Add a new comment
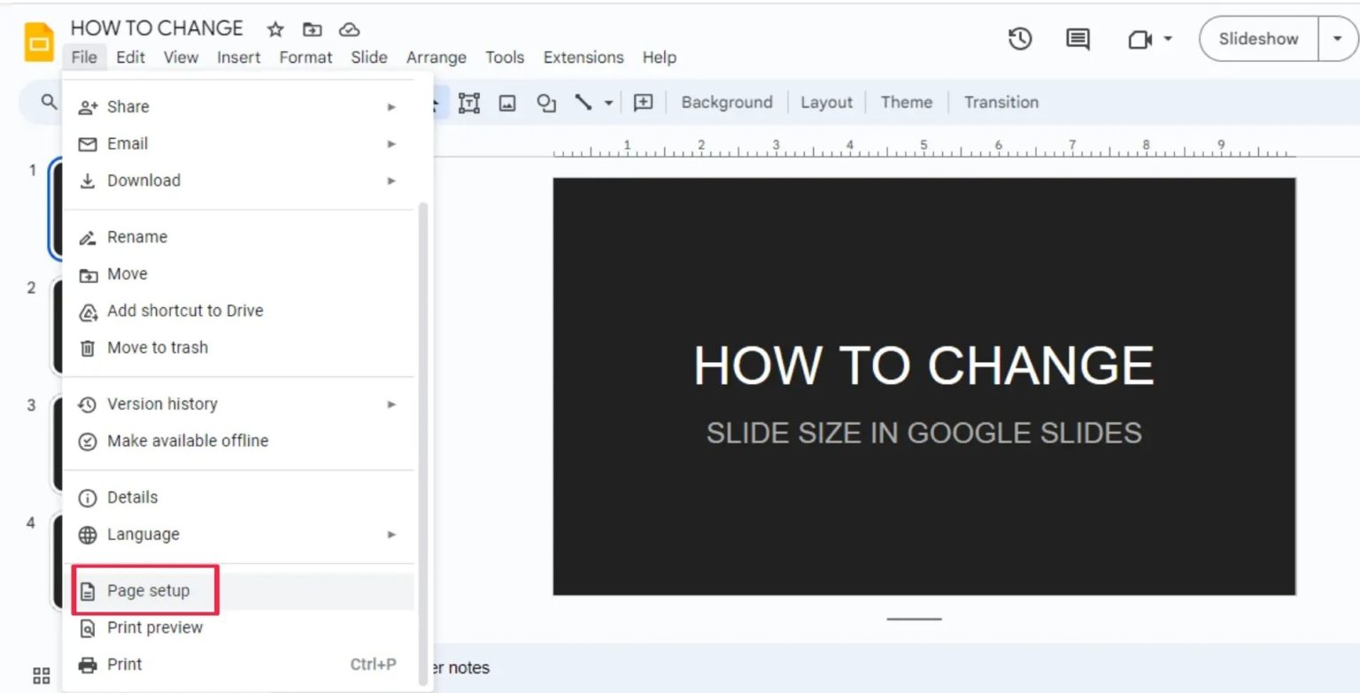 (x=644, y=103)
